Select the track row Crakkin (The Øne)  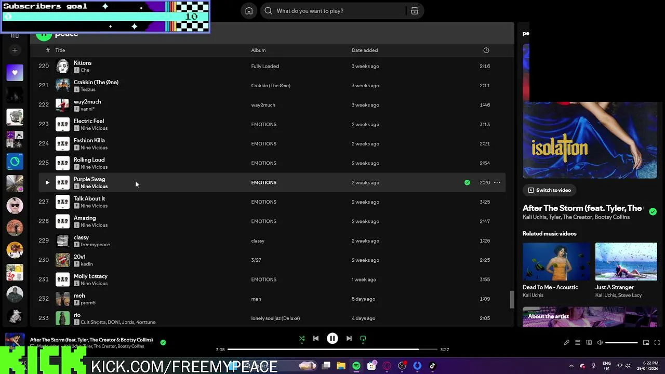[272, 86]
